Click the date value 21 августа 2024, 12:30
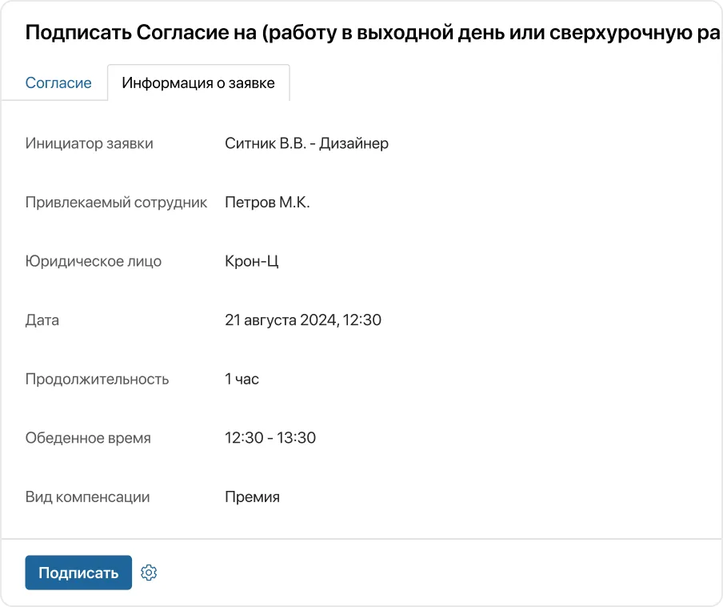Image resolution: width=723 pixels, height=607 pixels. coord(303,320)
